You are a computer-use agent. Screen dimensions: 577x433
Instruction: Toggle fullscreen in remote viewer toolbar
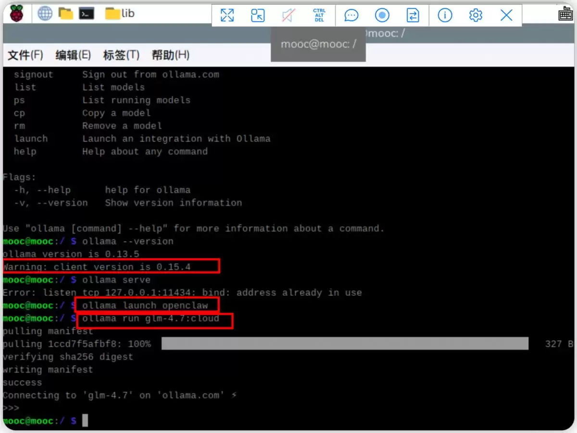click(227, 15)
